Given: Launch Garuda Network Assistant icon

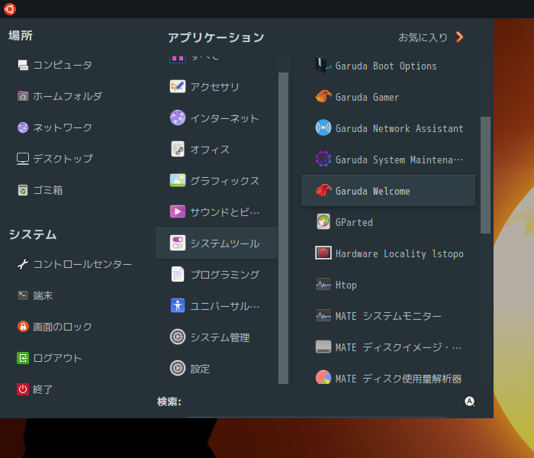Looking at the screenshot, I should point(323,127).
